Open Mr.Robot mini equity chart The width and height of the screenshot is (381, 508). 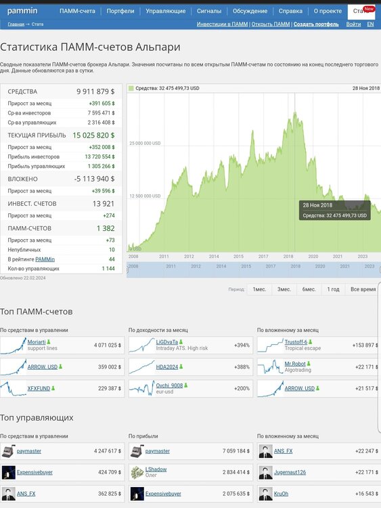tap(270, 366)
